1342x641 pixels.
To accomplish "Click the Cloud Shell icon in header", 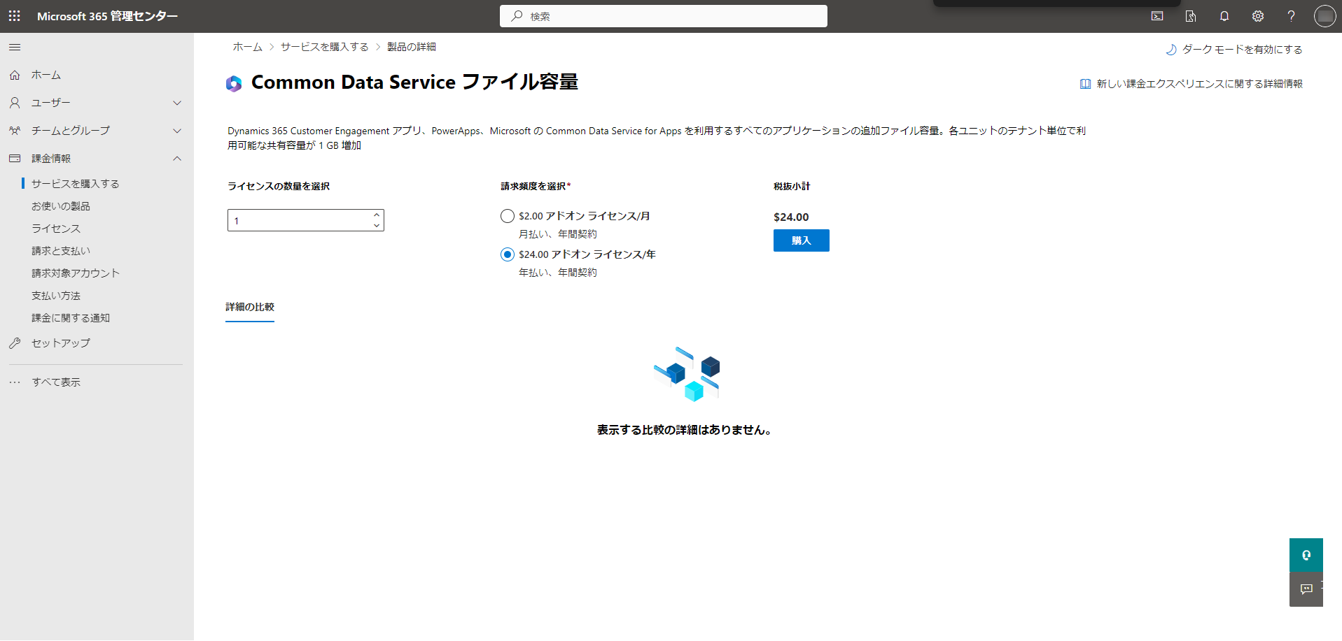I will [1157, 16].
